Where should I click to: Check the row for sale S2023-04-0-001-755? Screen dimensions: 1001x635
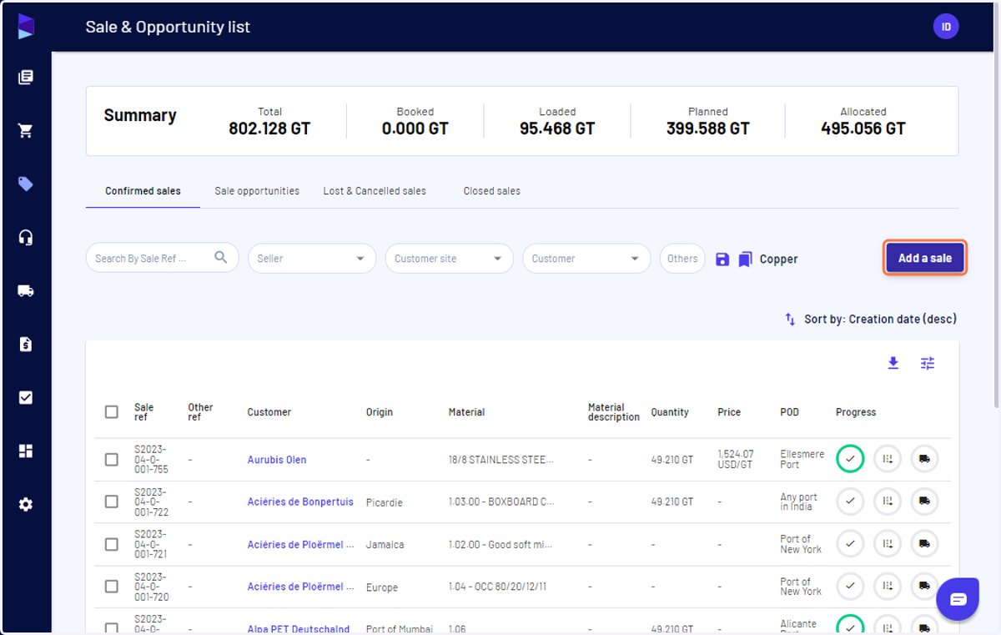[112, 460]
